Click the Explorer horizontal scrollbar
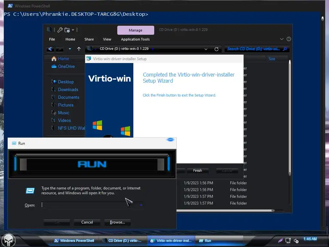 click(x=226, y=210)
